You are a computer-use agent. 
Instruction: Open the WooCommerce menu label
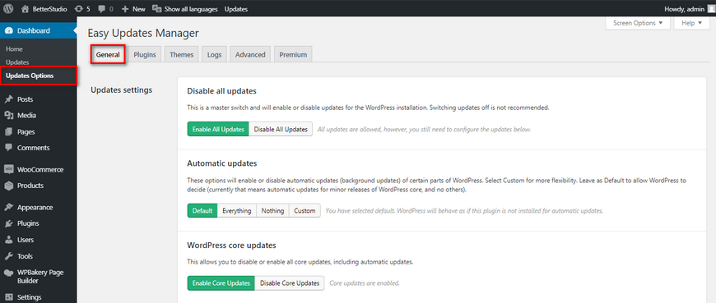[40, 169]
